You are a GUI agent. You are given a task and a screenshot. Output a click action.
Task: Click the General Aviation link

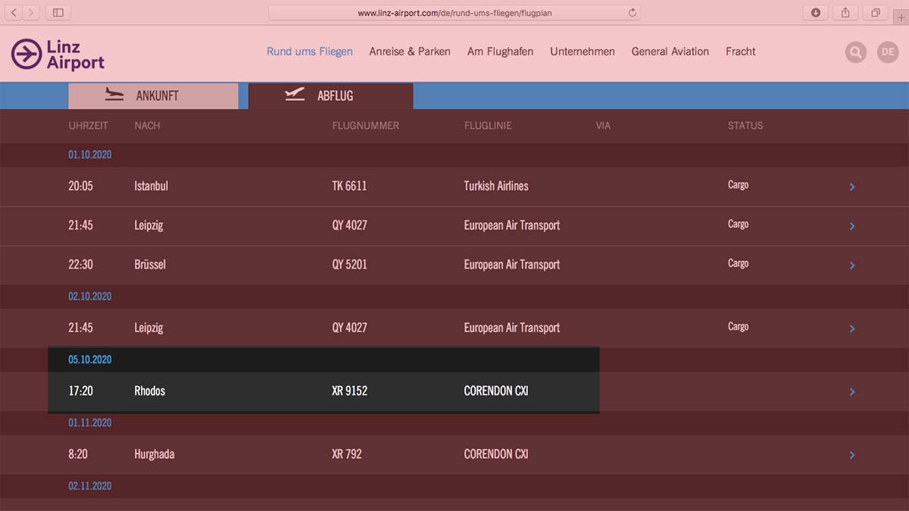pos(670,51)
